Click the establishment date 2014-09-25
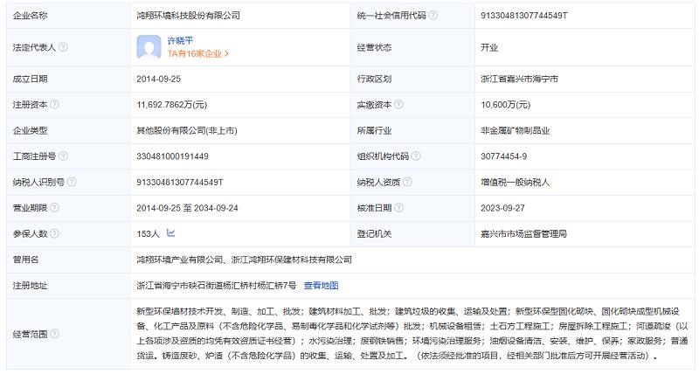Screen dimensions: 699x374 [159, 79]
